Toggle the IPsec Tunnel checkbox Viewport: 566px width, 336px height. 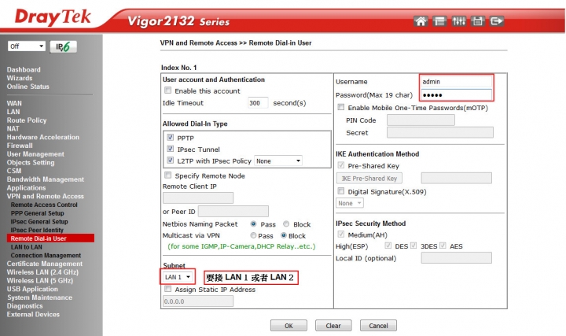pyautogui.click(x=171, y=149)
